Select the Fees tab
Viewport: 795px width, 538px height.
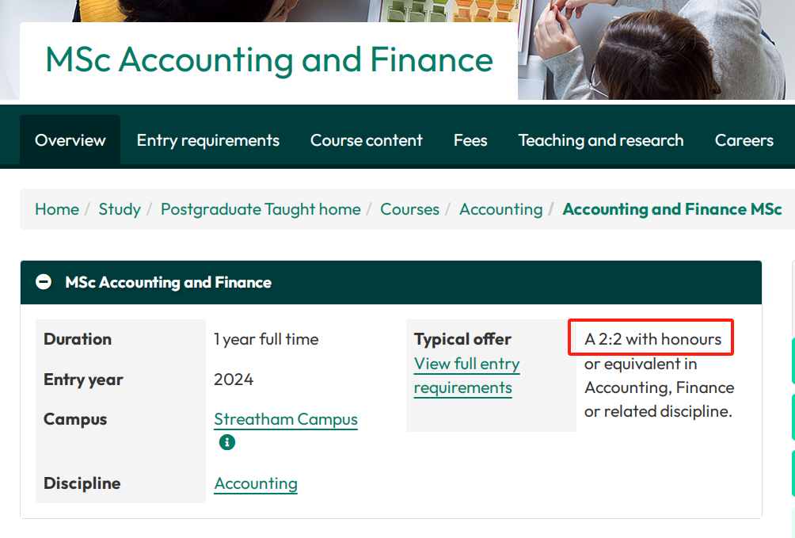pos(470,140)
